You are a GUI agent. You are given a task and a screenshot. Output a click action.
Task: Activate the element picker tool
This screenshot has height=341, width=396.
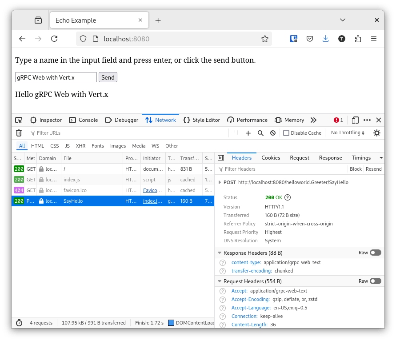(x=19, y=120)
